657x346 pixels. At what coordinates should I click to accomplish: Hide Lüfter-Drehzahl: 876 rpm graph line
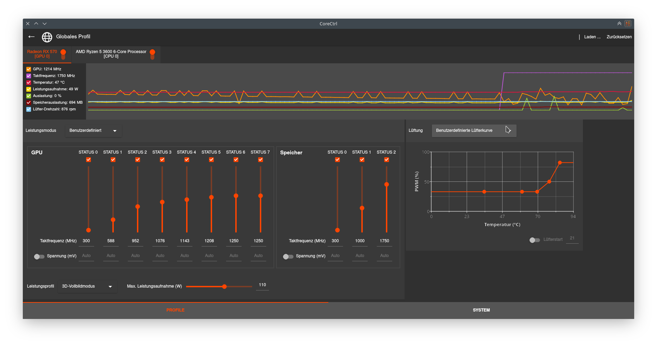tap(29, 109)
